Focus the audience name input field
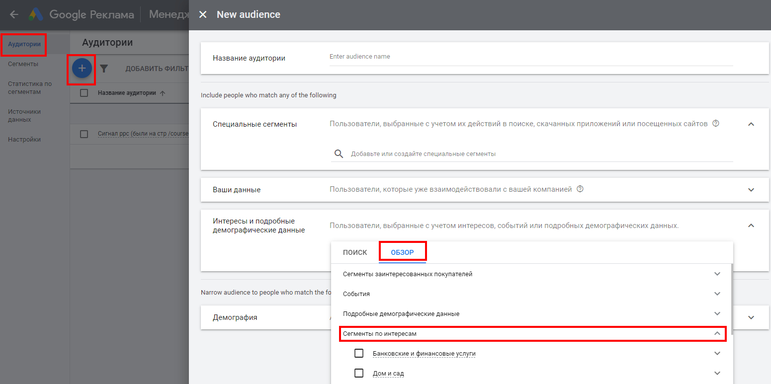Screen dimensions: 771x384 pos(531,57)
